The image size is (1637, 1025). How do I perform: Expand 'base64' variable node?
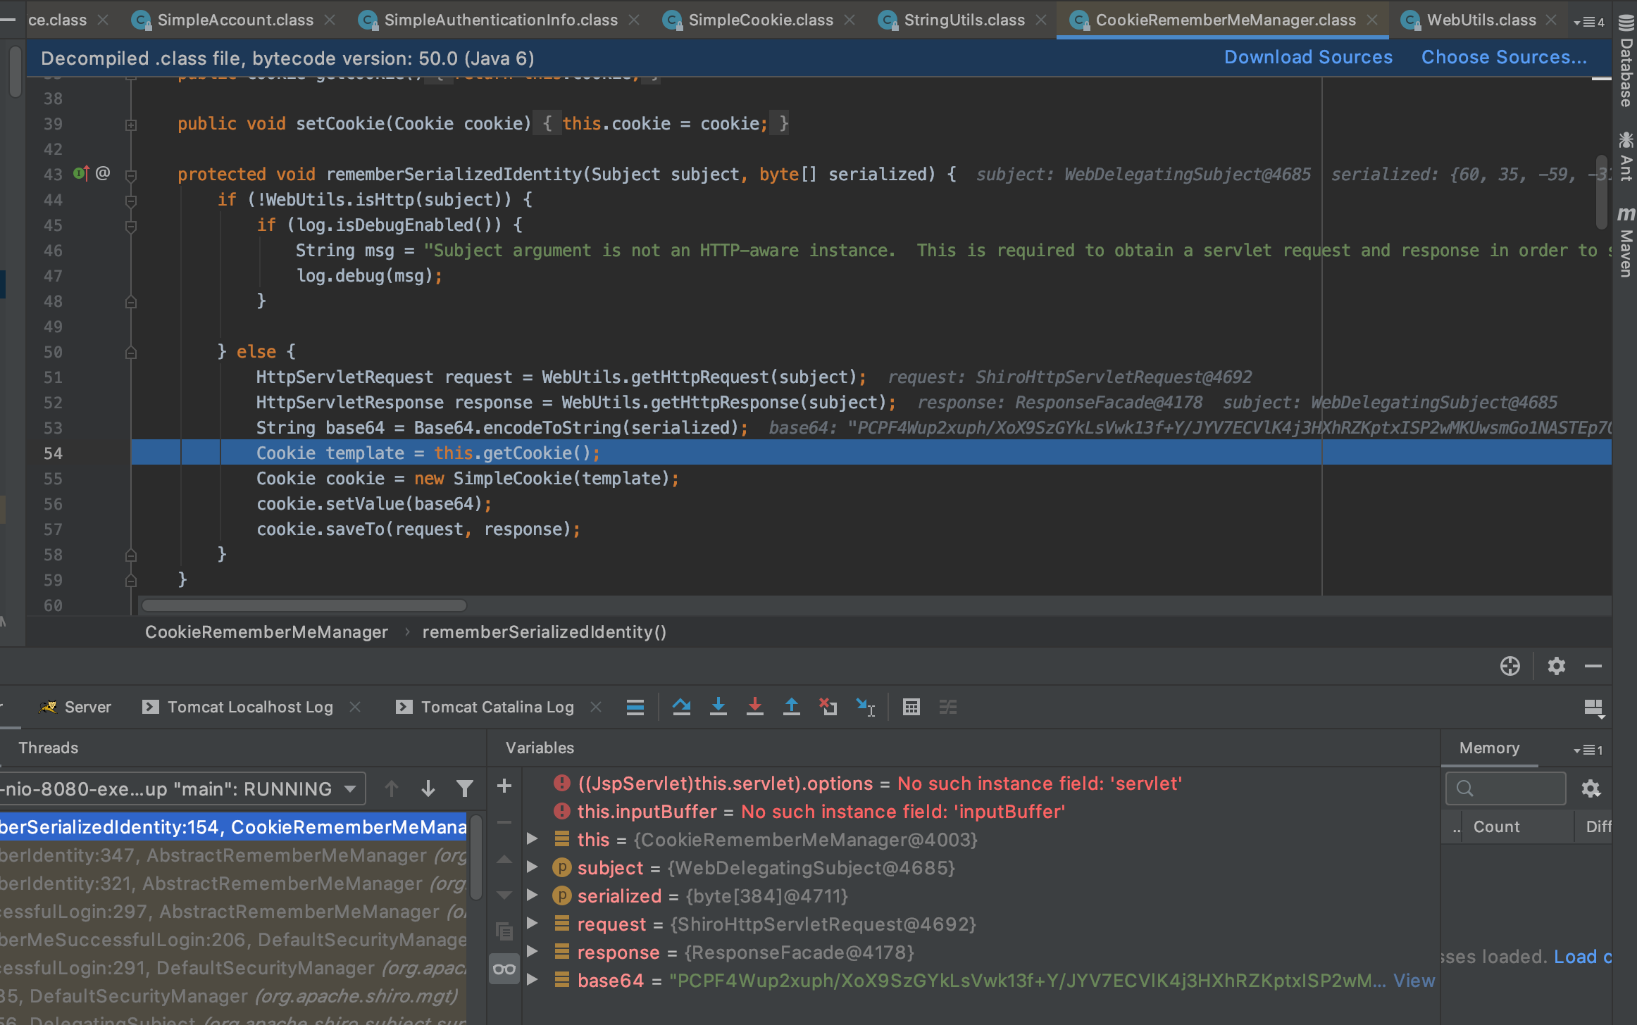tap(533, 980)
